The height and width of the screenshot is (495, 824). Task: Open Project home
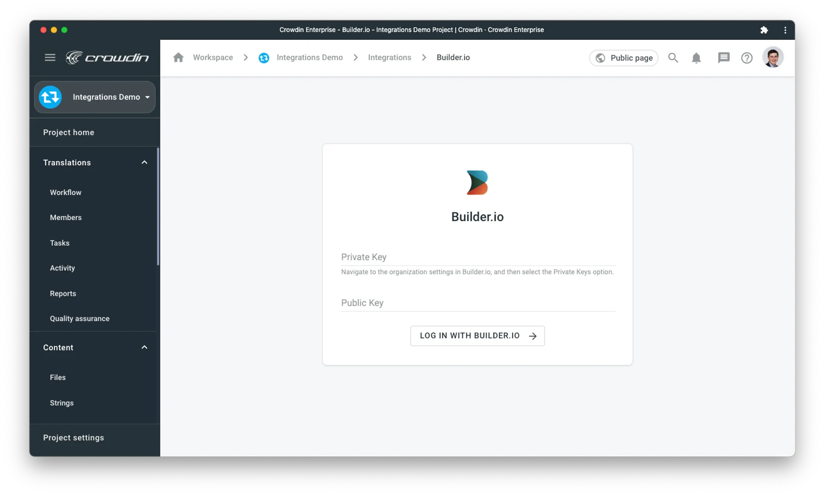69,133
